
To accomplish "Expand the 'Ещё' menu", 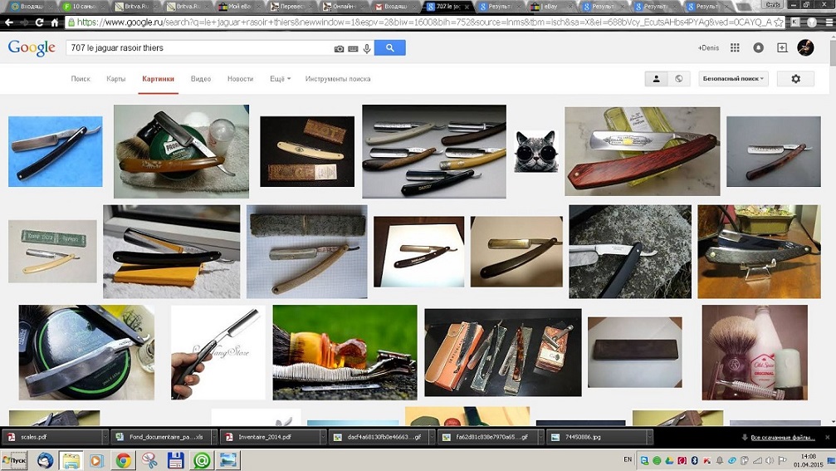I will pyautogui.click(x=280, y=79).
